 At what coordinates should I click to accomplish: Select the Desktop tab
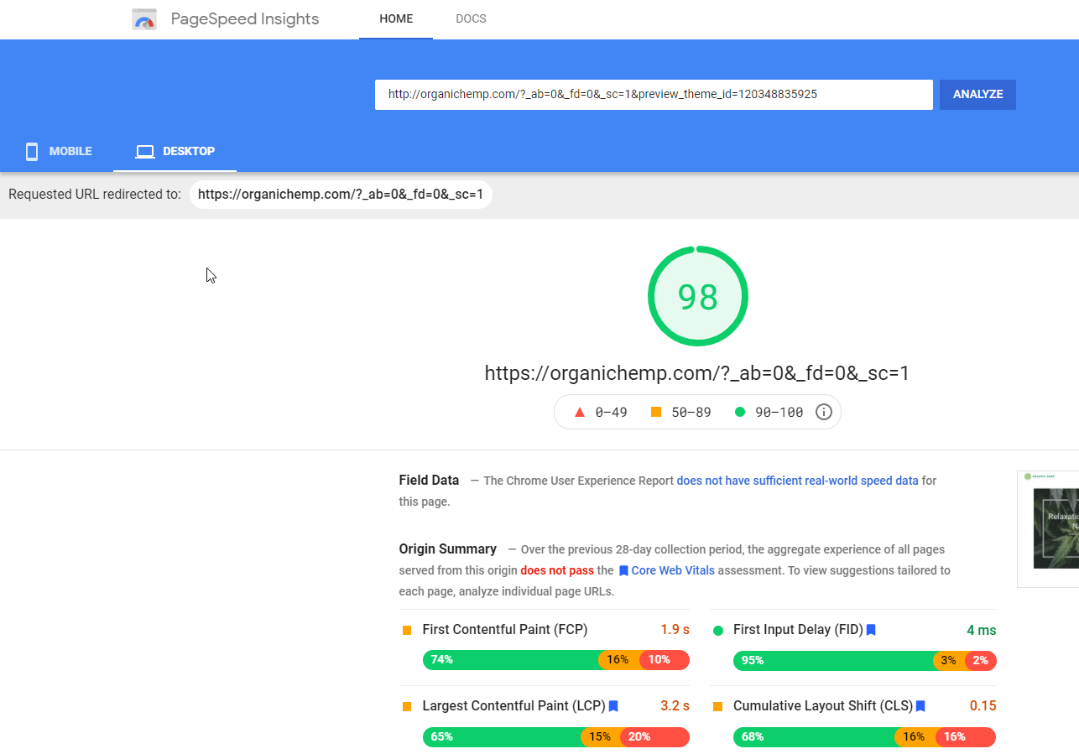[175, 152]
